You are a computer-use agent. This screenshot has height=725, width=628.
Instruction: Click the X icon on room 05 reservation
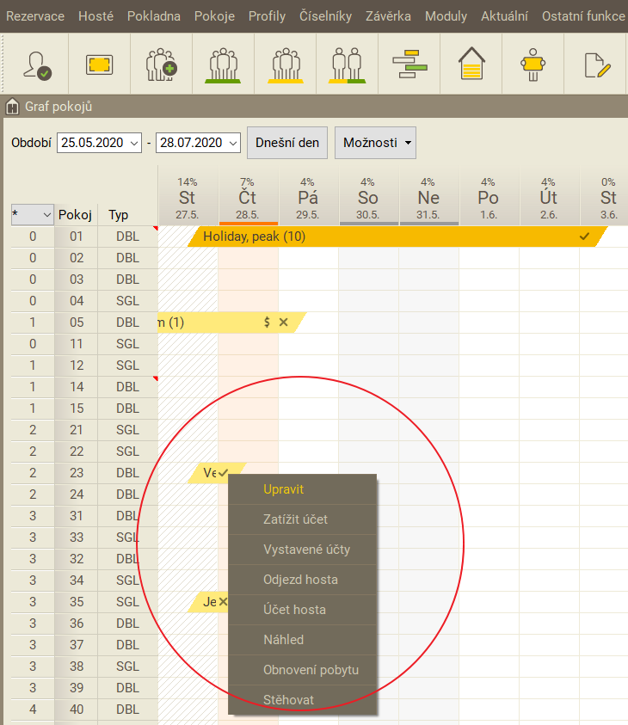pyautogui.click(x=284, y=323)
